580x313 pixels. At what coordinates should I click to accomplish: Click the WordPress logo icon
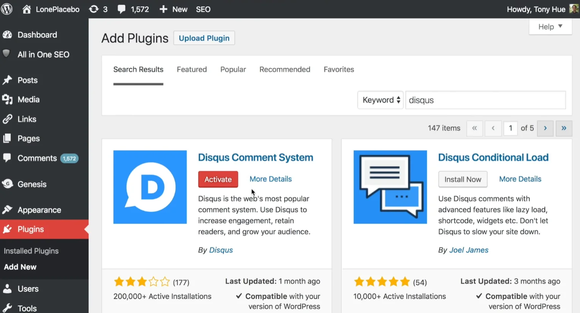7,9
